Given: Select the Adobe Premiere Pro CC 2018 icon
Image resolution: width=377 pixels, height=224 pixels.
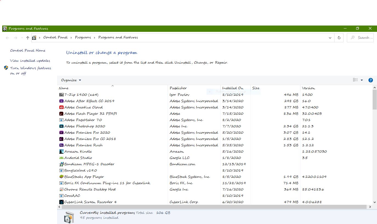Looking at the screenshot, I should pos(61,139).
